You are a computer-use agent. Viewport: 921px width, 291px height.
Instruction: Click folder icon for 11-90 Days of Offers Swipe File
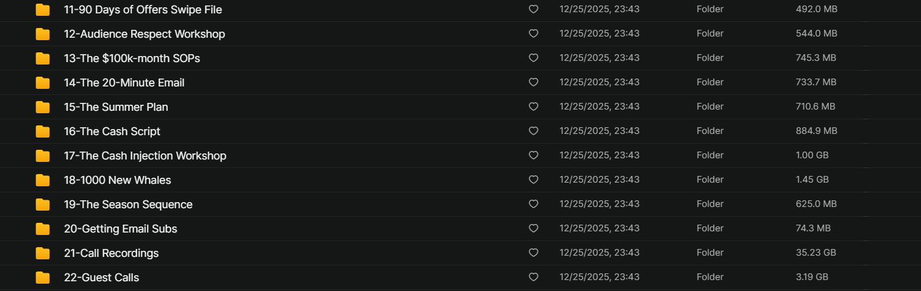pyautogui.click(x=43, y=10)
